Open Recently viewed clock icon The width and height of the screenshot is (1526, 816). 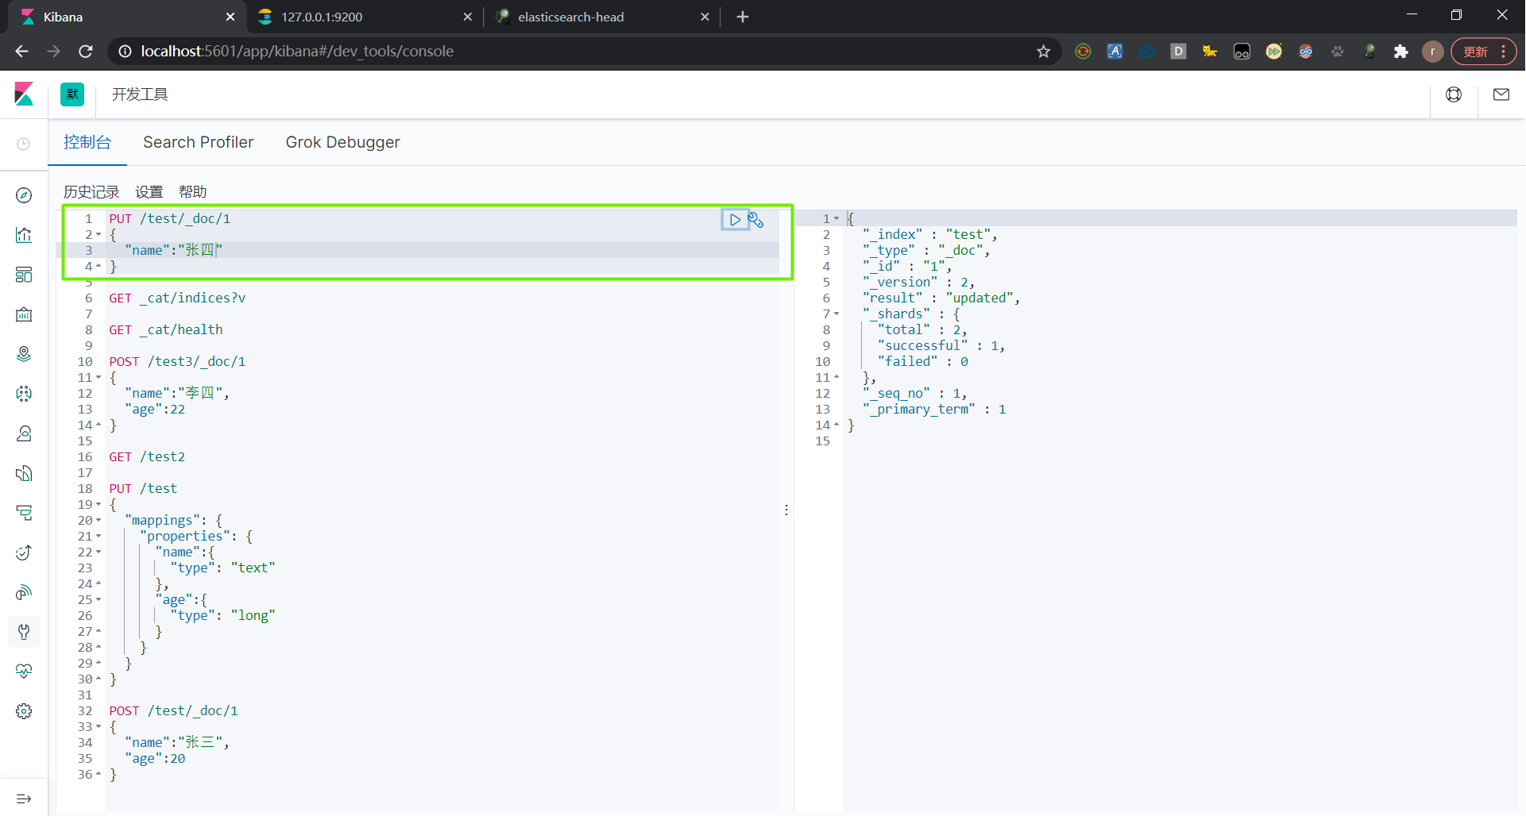24,144
